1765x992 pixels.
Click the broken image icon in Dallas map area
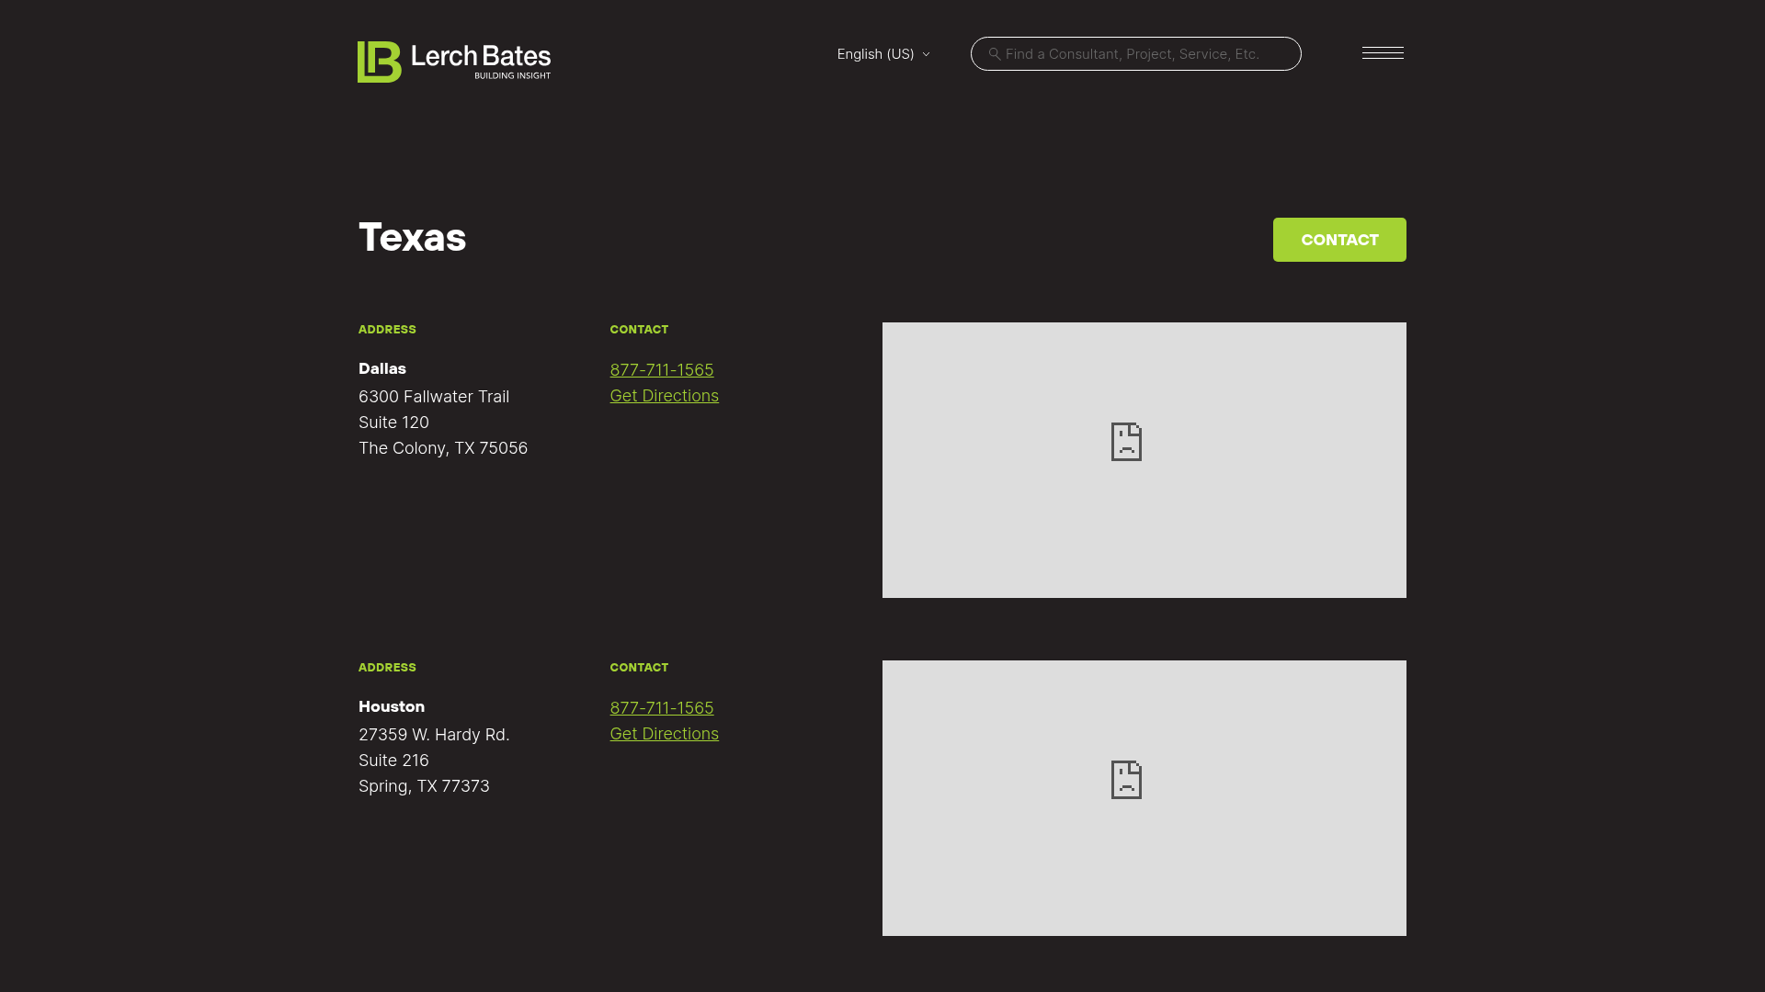coord(1126,442)
